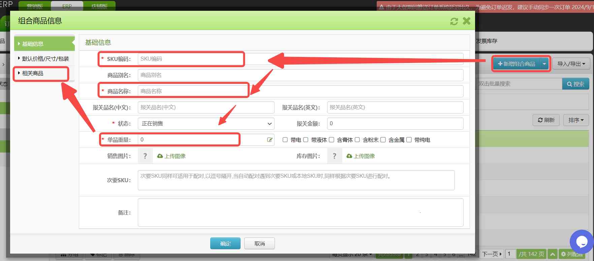
Task: Click the 搜索 search button
Action: (575, 84)
